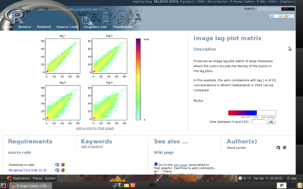The height and width of the screenshot is (189, 303).
Task: Open the Applications menu in the system panel
Action: pyautogui.click(x=21, y=178)
